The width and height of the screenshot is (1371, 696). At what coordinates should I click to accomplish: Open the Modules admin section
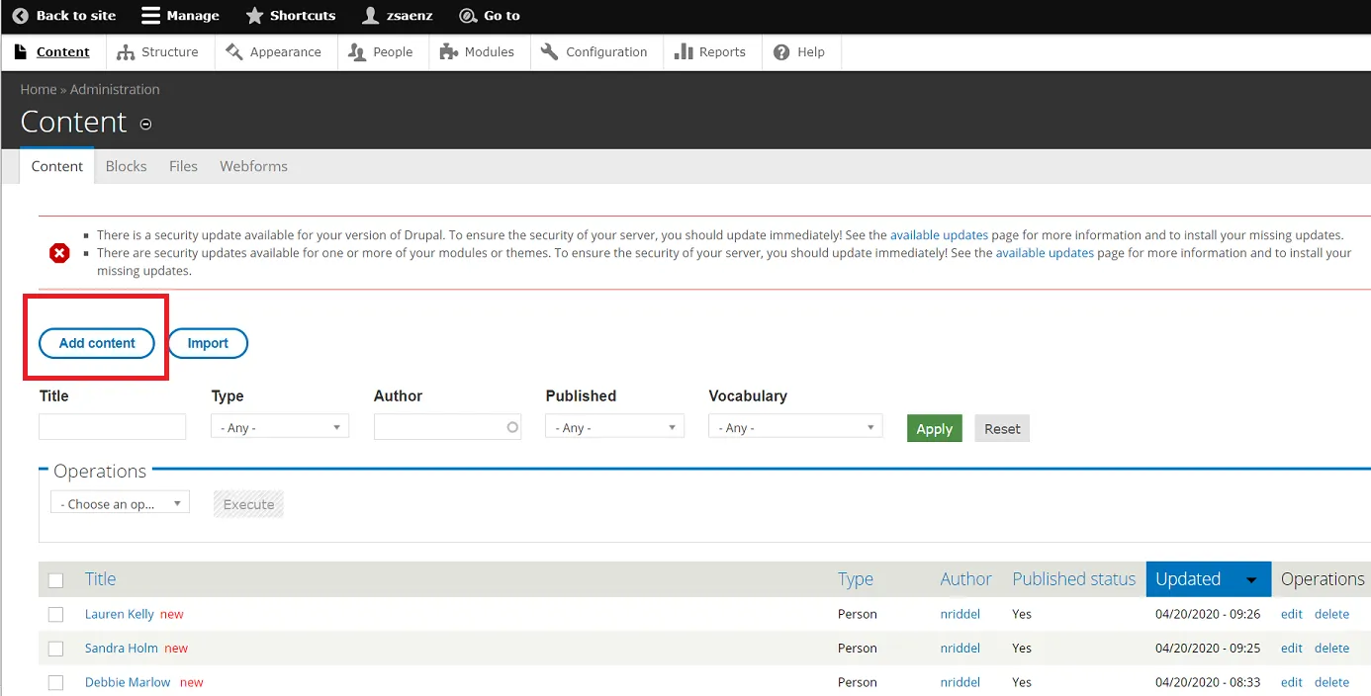pyautogui.click(x=488, y=51)
